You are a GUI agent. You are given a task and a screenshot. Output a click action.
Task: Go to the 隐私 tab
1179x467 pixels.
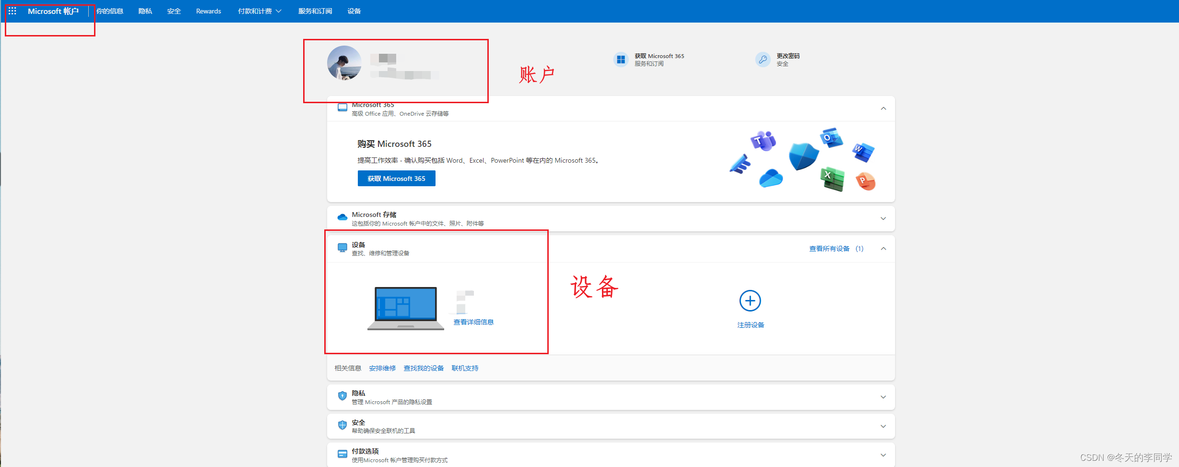pyautogui.click(x=145, y=11)
